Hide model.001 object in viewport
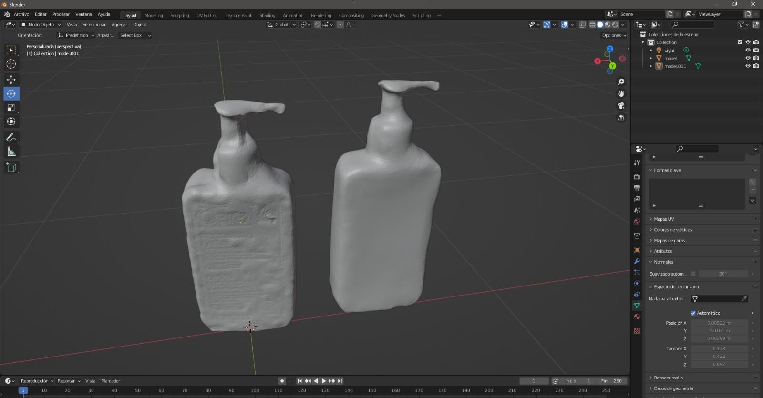763x398 pixels. pos(748,66)
